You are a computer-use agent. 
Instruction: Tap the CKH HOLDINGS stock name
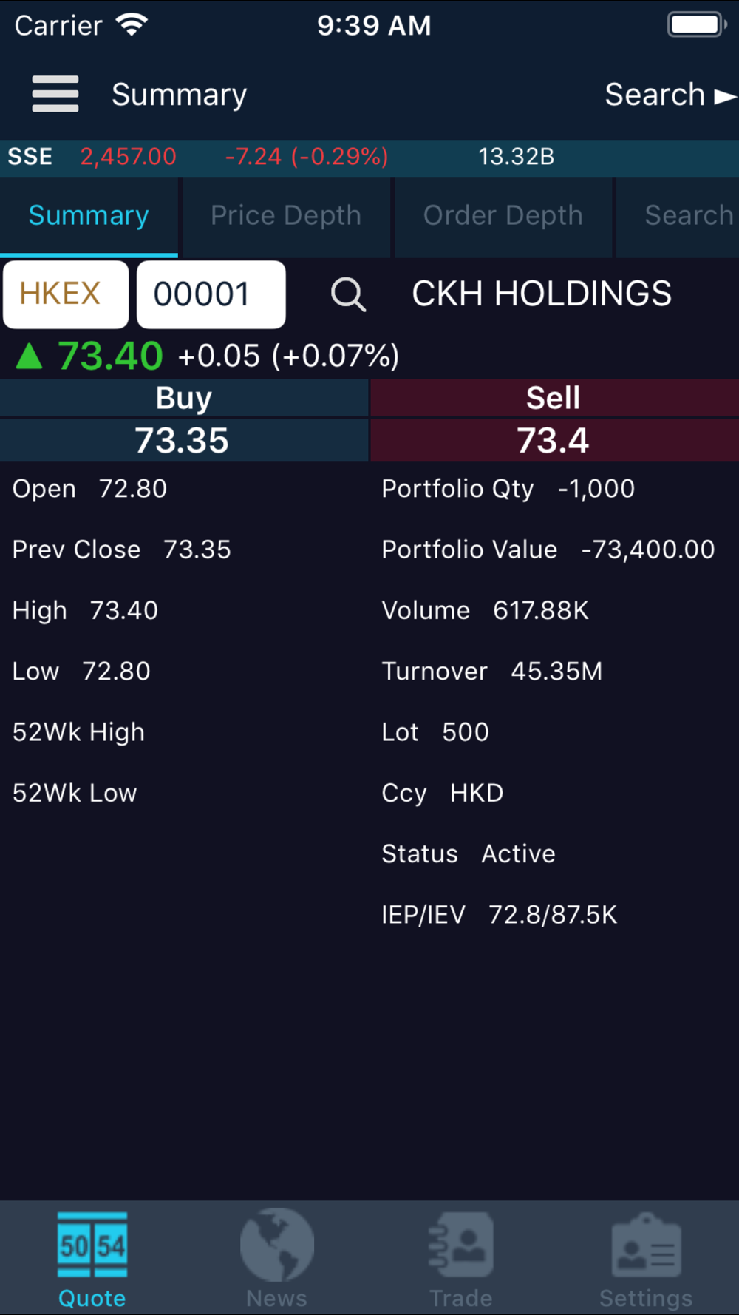[x=542, y=294]
